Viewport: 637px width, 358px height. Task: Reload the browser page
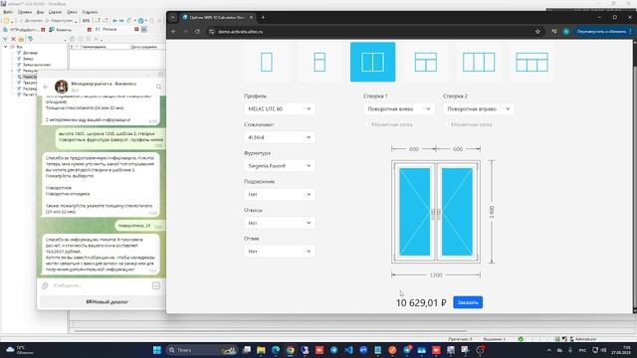click(197, 32)
